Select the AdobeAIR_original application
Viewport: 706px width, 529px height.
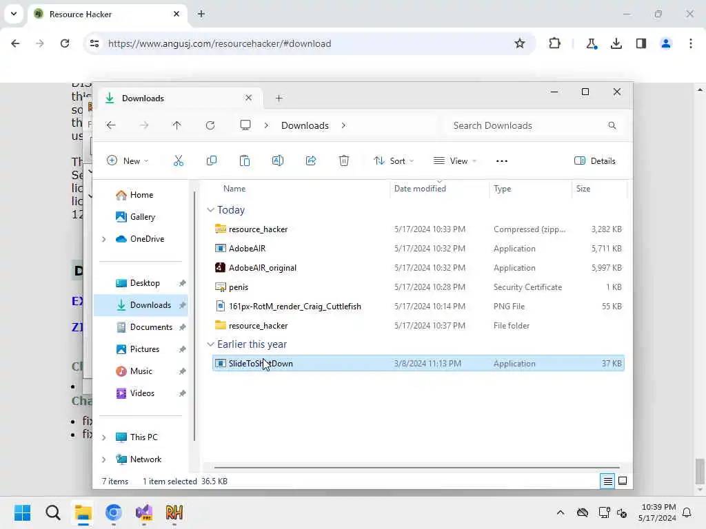point(418,268)
